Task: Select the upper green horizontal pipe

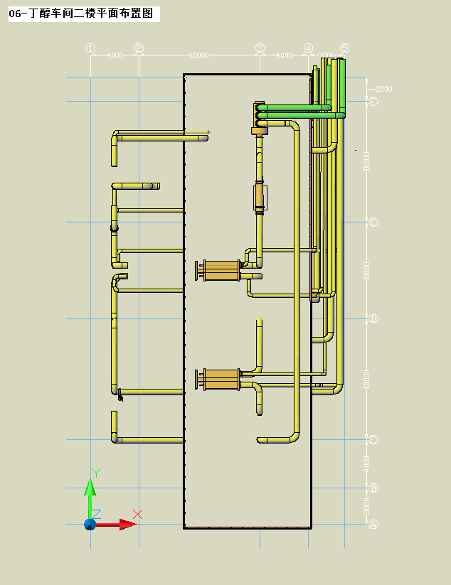Action: (x=295, y=107)
